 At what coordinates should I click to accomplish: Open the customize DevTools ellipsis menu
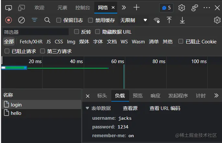tap(207, 8)
